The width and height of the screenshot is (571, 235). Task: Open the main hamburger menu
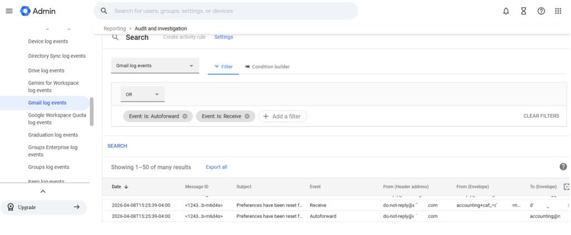(x=9, y=11)
